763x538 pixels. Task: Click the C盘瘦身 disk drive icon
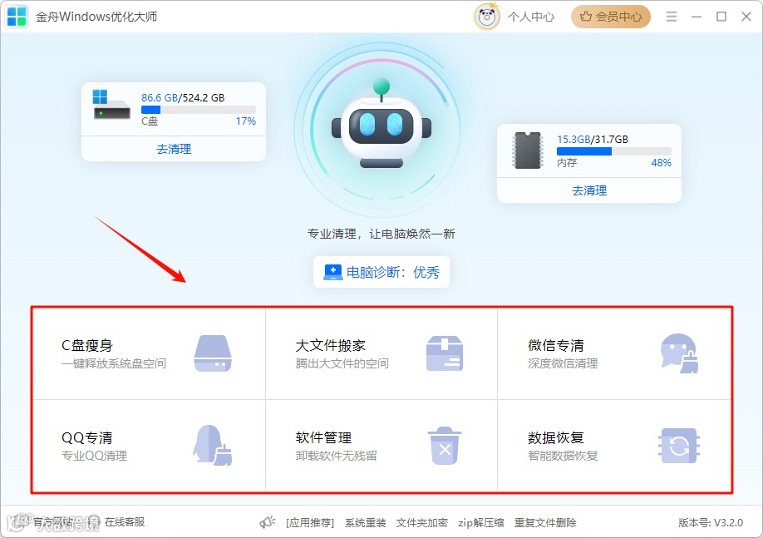[213, 353]
